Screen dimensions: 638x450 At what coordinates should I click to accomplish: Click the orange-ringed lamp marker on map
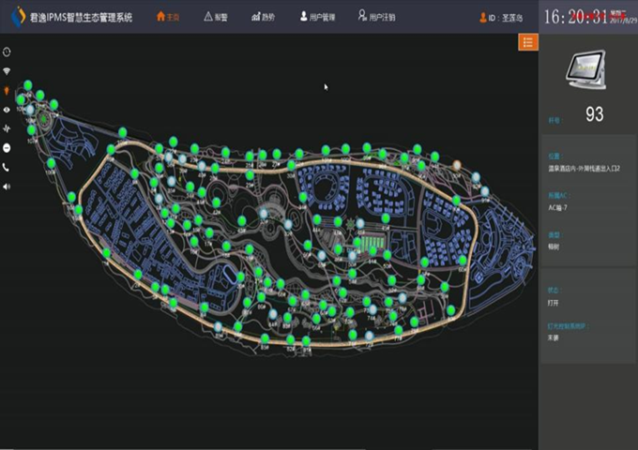(457, 164)
